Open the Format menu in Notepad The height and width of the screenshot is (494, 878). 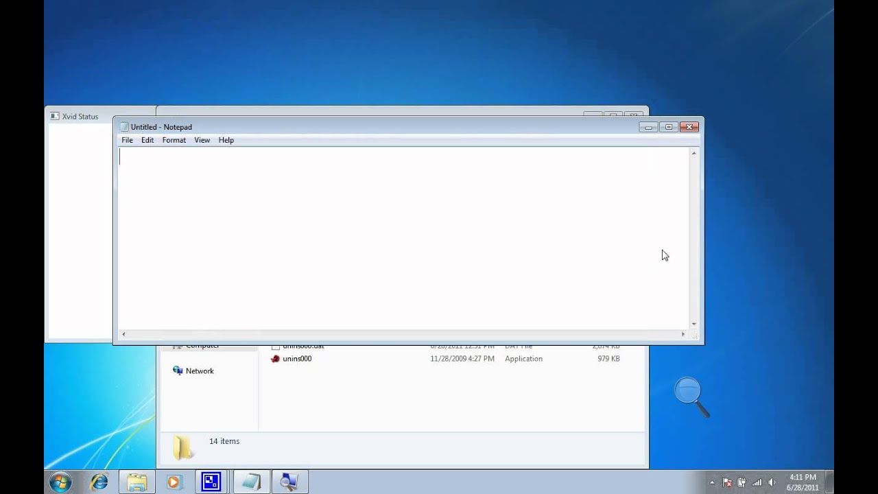174,140
